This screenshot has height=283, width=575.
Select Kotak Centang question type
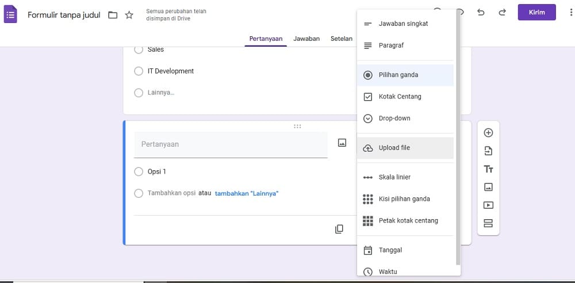tap(405, 97)
